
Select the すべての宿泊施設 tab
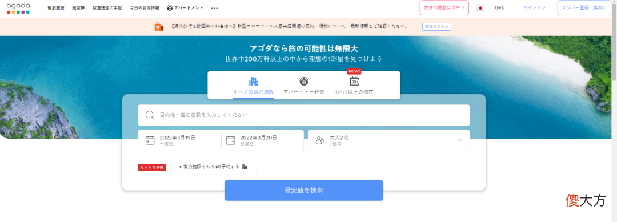pos(254,85)
